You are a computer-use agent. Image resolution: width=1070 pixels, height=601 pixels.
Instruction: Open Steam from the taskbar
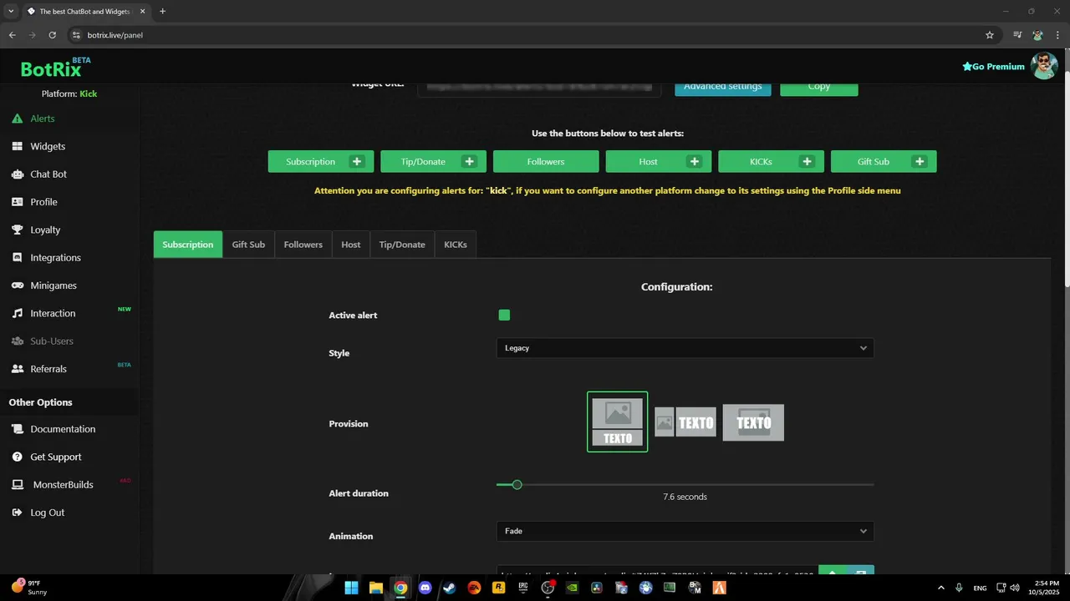(x=450, y=588)
